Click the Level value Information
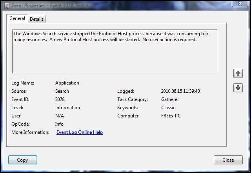Screen dimensions: 251x173 pyautogui.click(x=67, y=108)
